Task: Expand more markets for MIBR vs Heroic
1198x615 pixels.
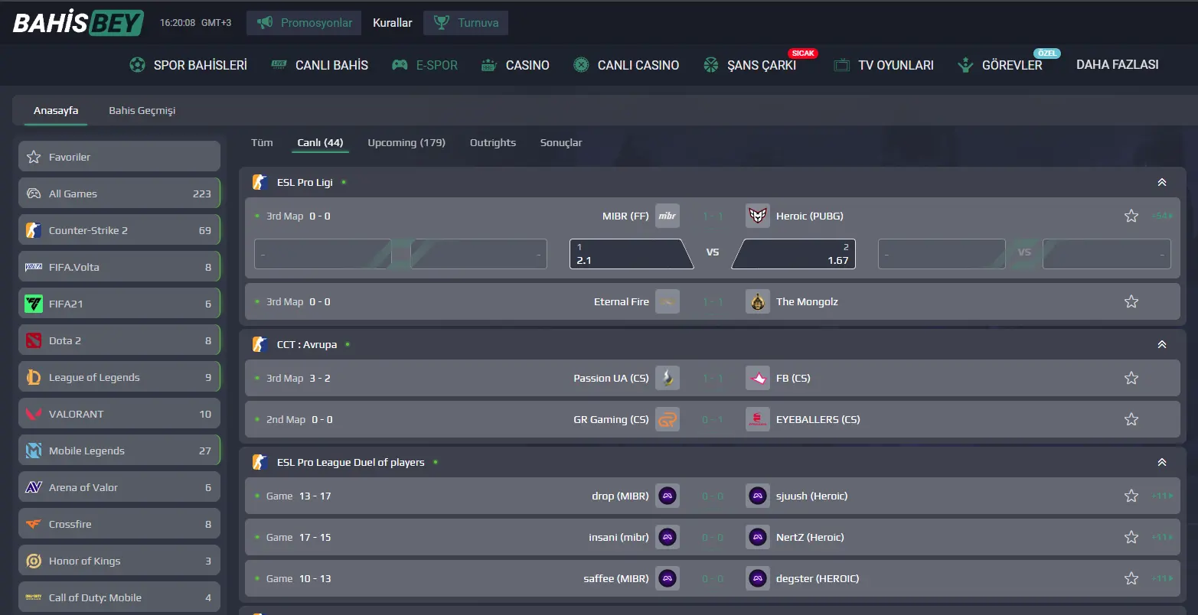Action: 1162,216
